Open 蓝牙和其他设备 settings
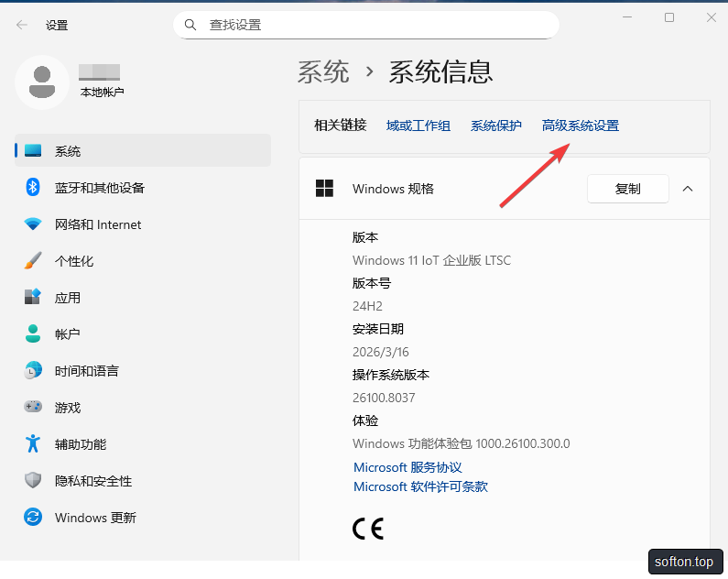The width and height of the screenshot is (728, 579). pyautogui.click(x=143, y=187)
